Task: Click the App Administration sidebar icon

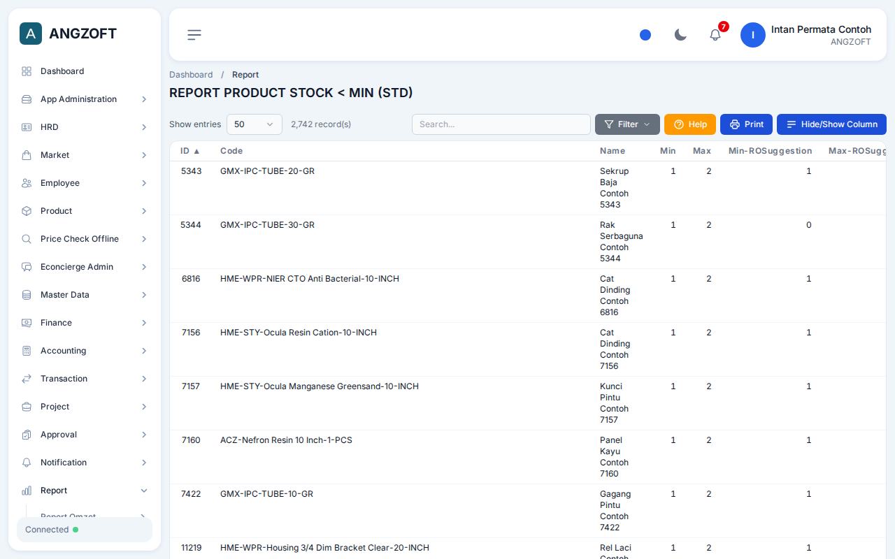Action: [27, 99]
